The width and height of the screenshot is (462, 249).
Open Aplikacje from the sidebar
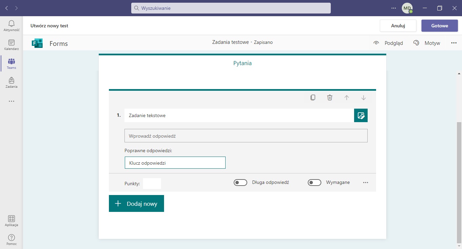(x=11, y=221)
